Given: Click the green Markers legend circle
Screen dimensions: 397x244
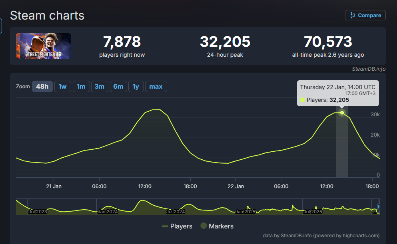Looking at the screenshot, I should coord(203,226).
